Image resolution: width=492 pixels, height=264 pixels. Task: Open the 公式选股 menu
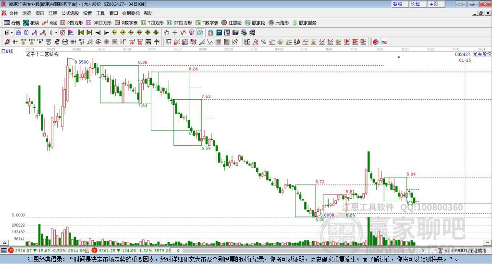coord(70,13)
